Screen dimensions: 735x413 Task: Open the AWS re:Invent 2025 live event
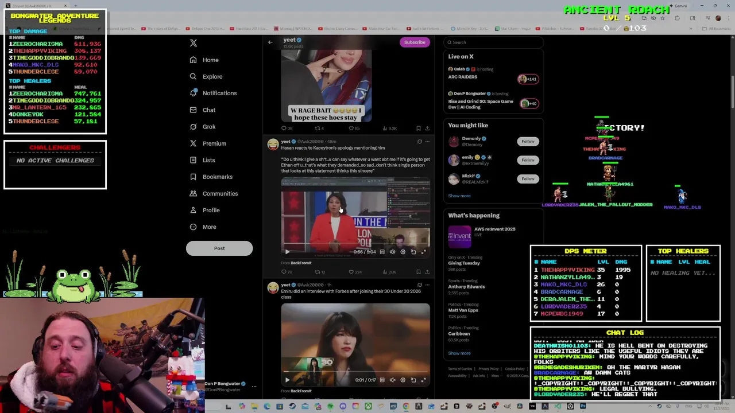coord(493,236)
